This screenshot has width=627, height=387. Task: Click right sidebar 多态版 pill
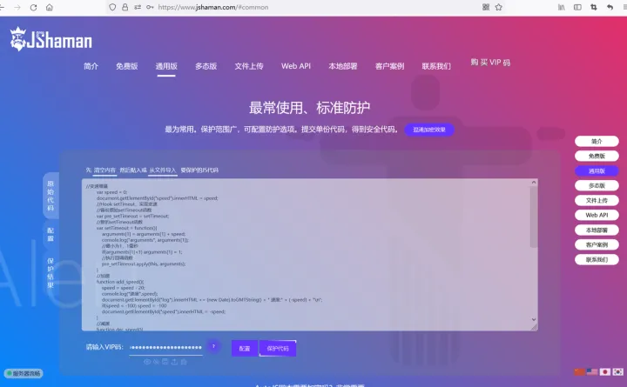597,186
